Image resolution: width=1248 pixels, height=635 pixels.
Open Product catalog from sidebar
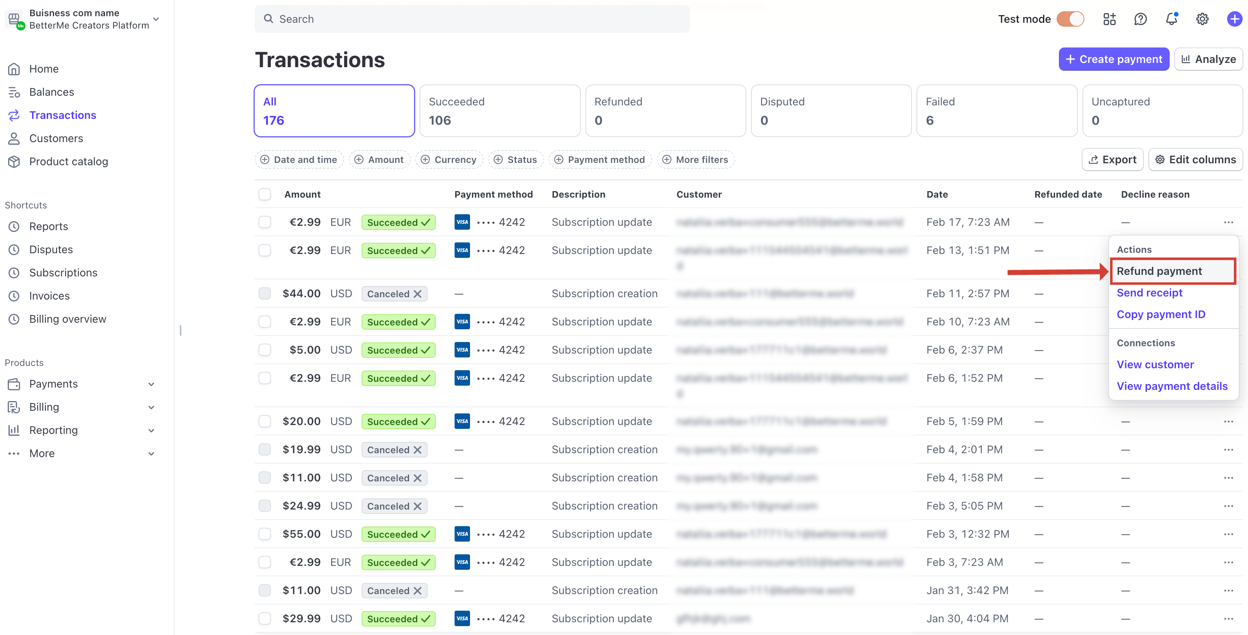coord(68,161)
